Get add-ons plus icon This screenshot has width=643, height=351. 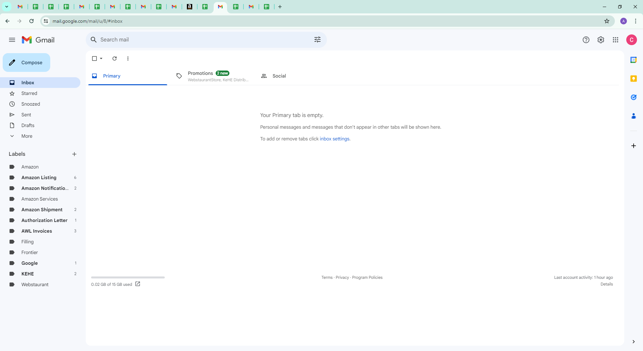click(634, 146)
